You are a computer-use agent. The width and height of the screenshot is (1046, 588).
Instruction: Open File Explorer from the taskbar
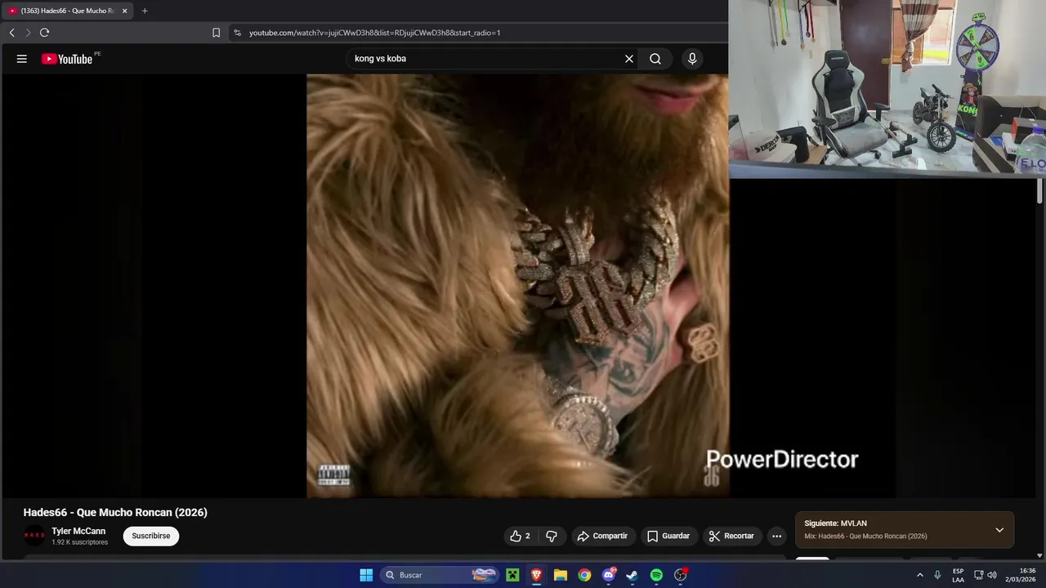(x=561, y=575)
